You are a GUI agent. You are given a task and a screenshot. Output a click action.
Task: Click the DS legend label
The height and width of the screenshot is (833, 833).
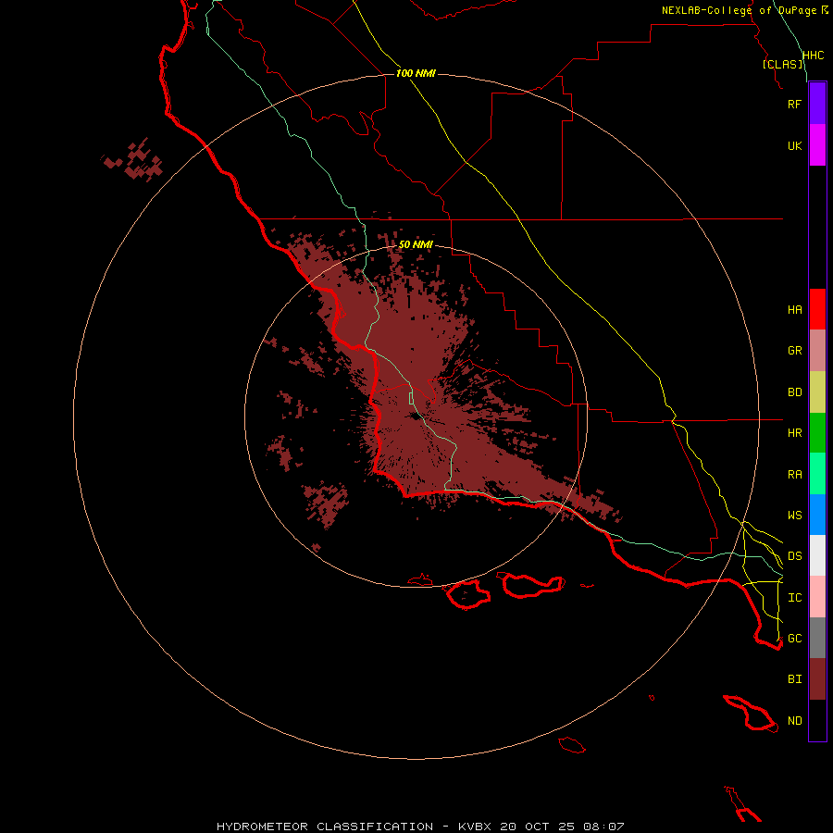tap(794, 556)
